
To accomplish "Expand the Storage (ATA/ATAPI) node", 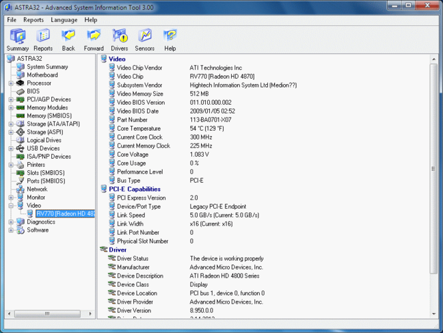I will [11, 124].
